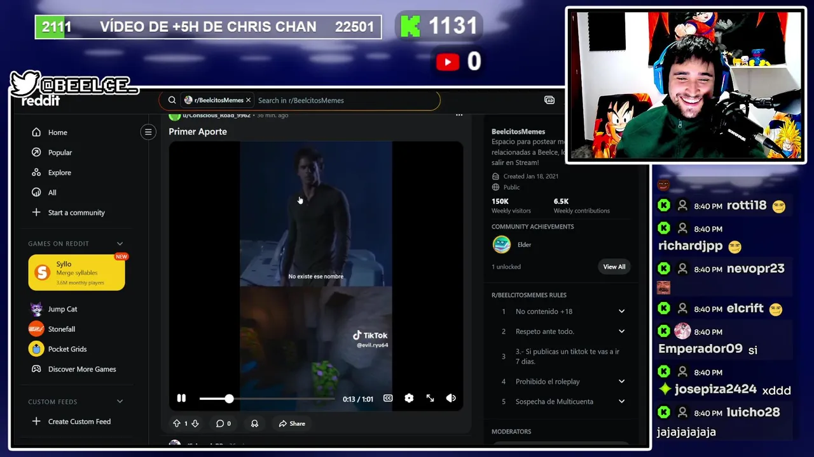Pause the Reddit video

pos(181,398)
